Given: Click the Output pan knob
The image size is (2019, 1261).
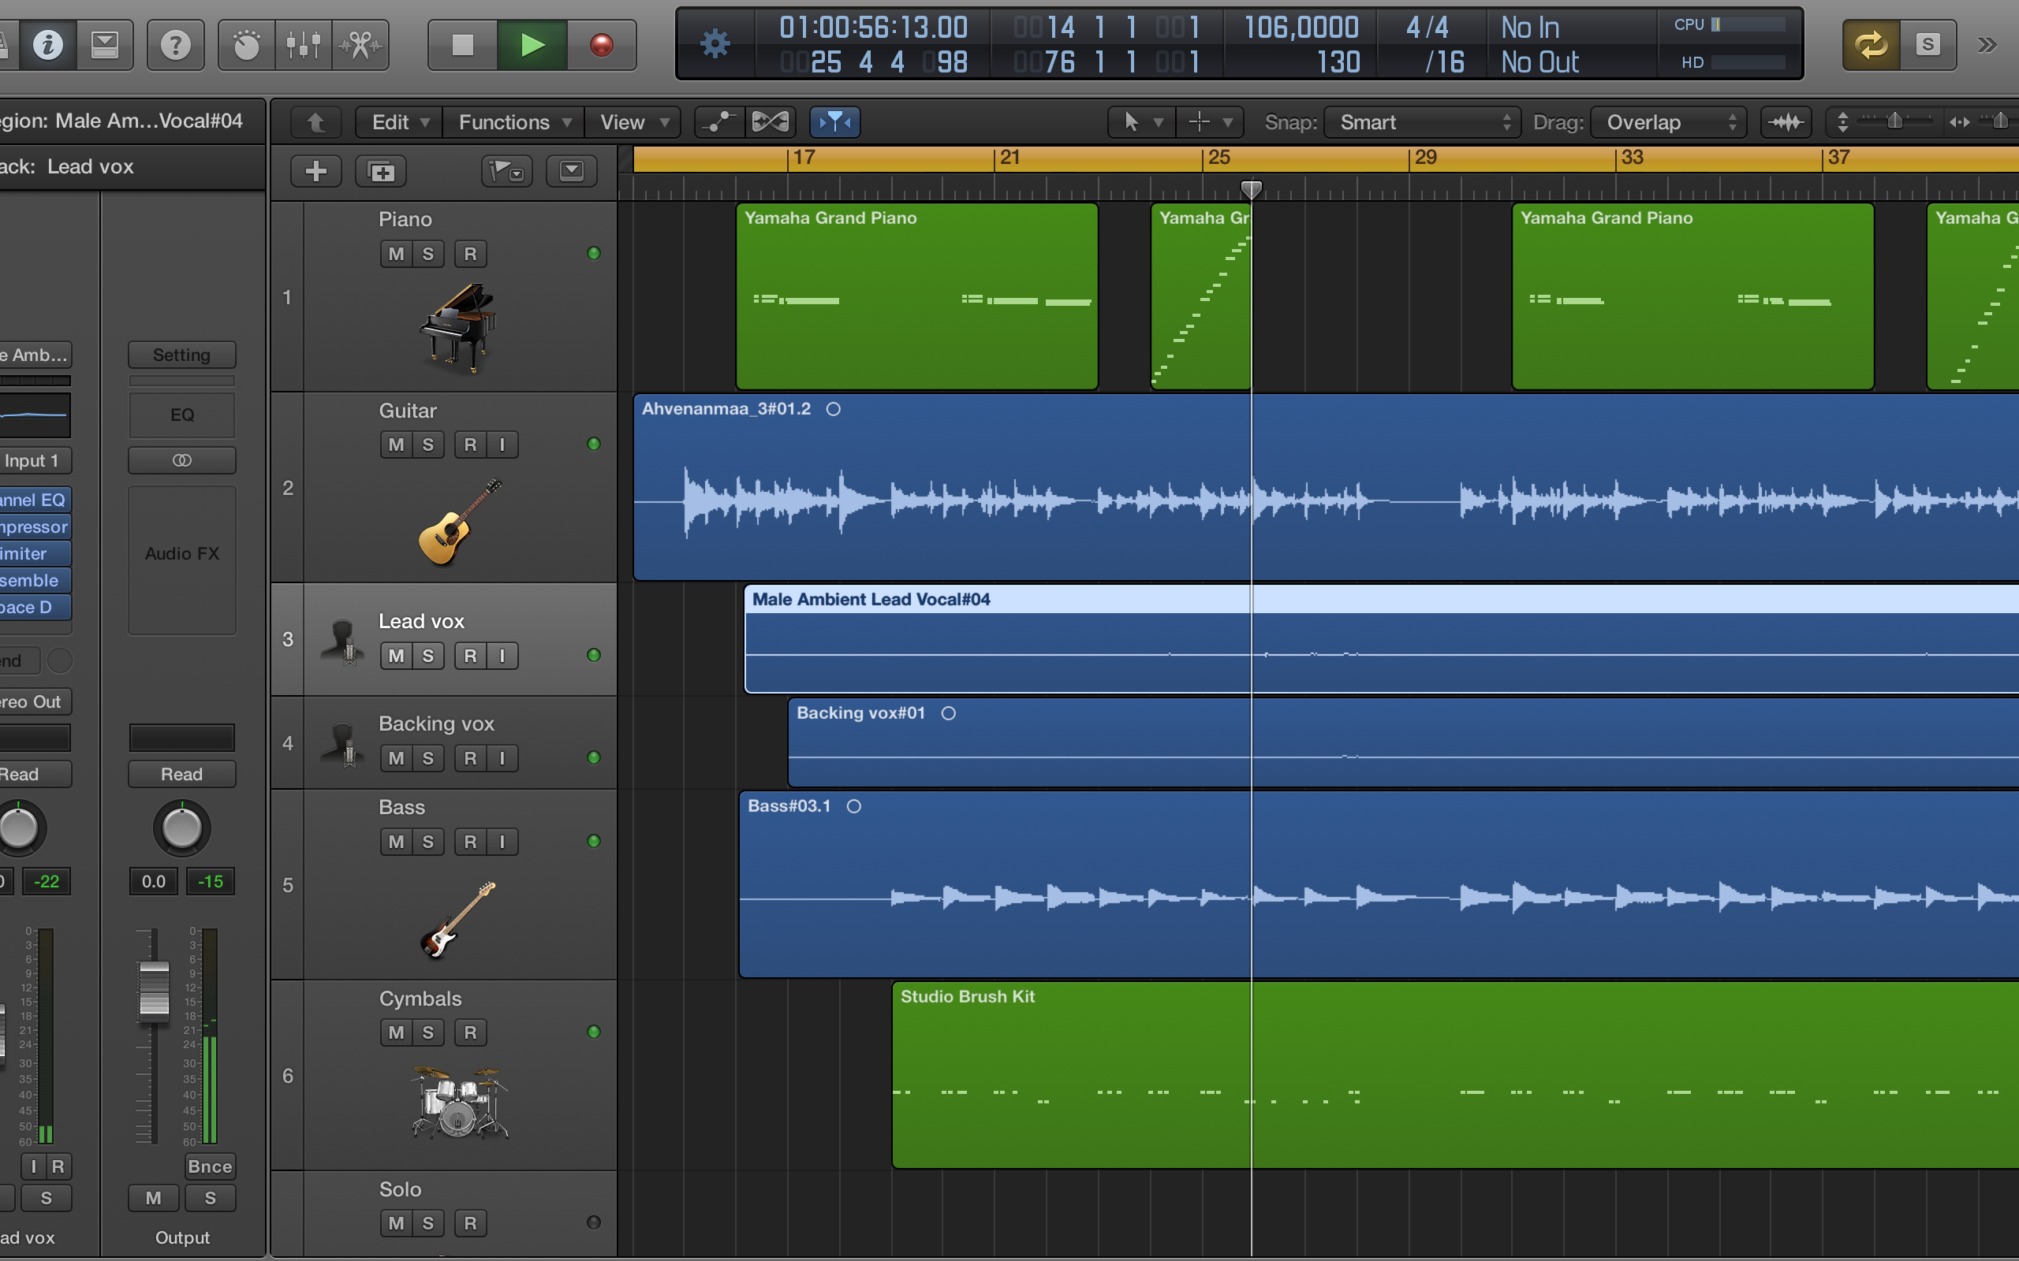Looking at the screenshot, I should pyautogui.click(x=182, y=828).
